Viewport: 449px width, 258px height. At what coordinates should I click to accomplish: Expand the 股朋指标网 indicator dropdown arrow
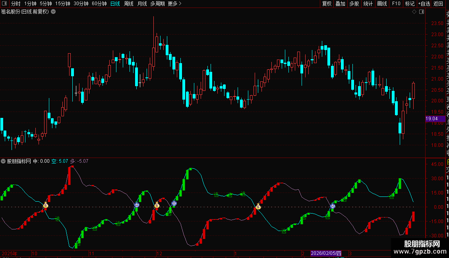point(3,161)
